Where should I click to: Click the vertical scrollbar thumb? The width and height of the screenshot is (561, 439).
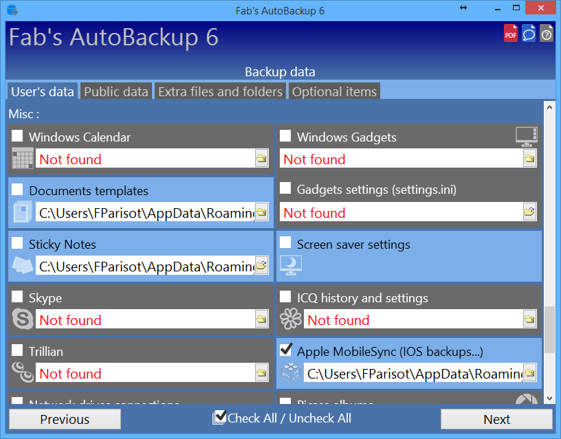[549, 330]
